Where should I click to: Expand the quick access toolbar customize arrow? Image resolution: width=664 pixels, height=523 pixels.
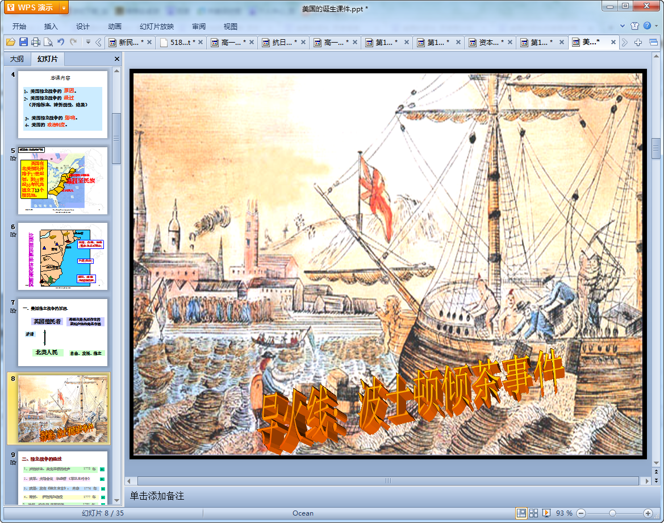click(88, 42)
